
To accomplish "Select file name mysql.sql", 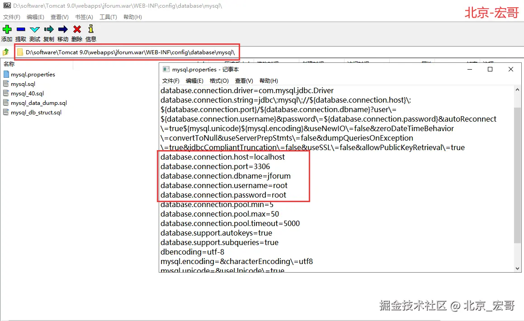I will 23,84.
